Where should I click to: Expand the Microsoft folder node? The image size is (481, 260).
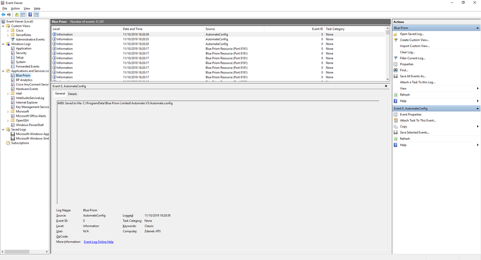pyautogui.click(x=8, y=112)
